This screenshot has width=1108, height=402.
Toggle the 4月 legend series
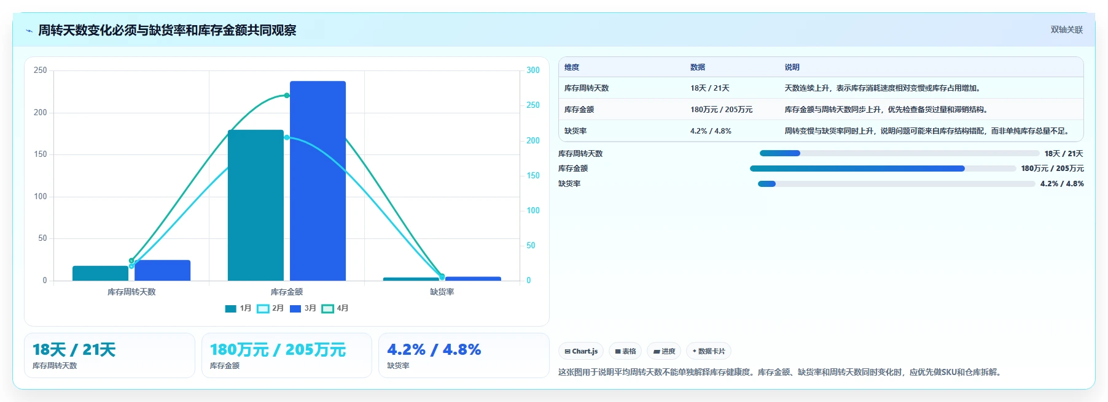pyautogui.click(x=335, y=308)
